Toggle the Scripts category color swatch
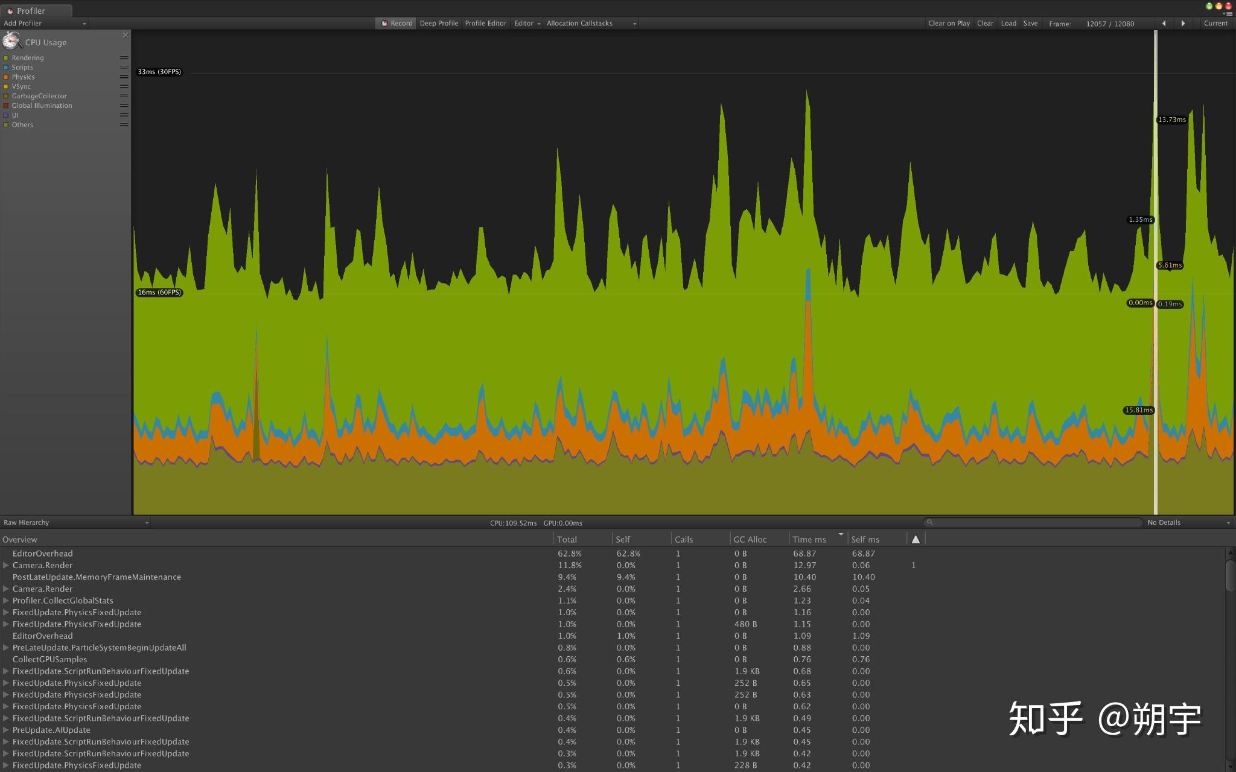This screenshot has width=1236, height=772. pyautogui.click(x=6, y=68)
